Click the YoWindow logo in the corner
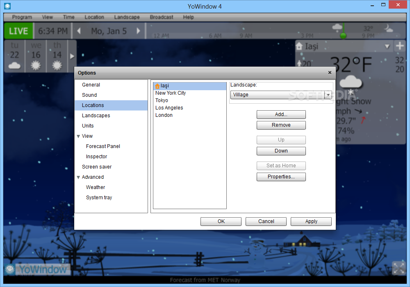 37,269
